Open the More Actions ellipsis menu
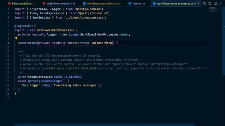This screenshot has width=225, height=126. click(220, 3)
